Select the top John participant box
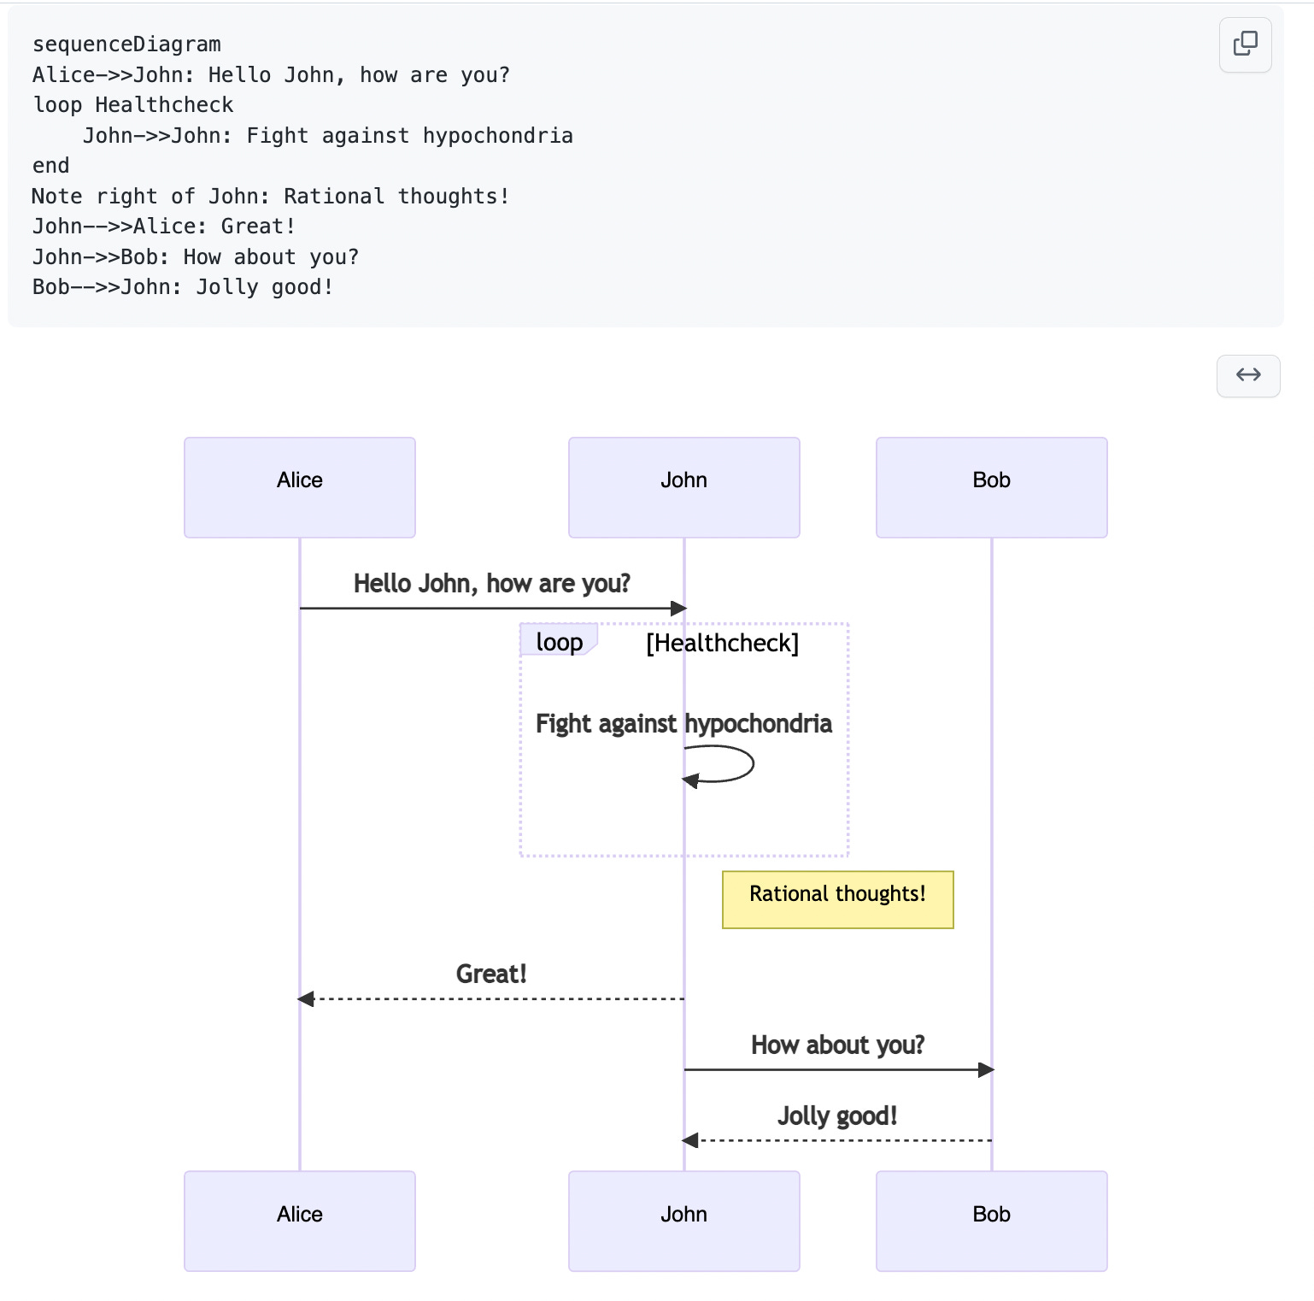This screenshot has height=1301, width=1314. pyautogui.click(x=683, y=487)
